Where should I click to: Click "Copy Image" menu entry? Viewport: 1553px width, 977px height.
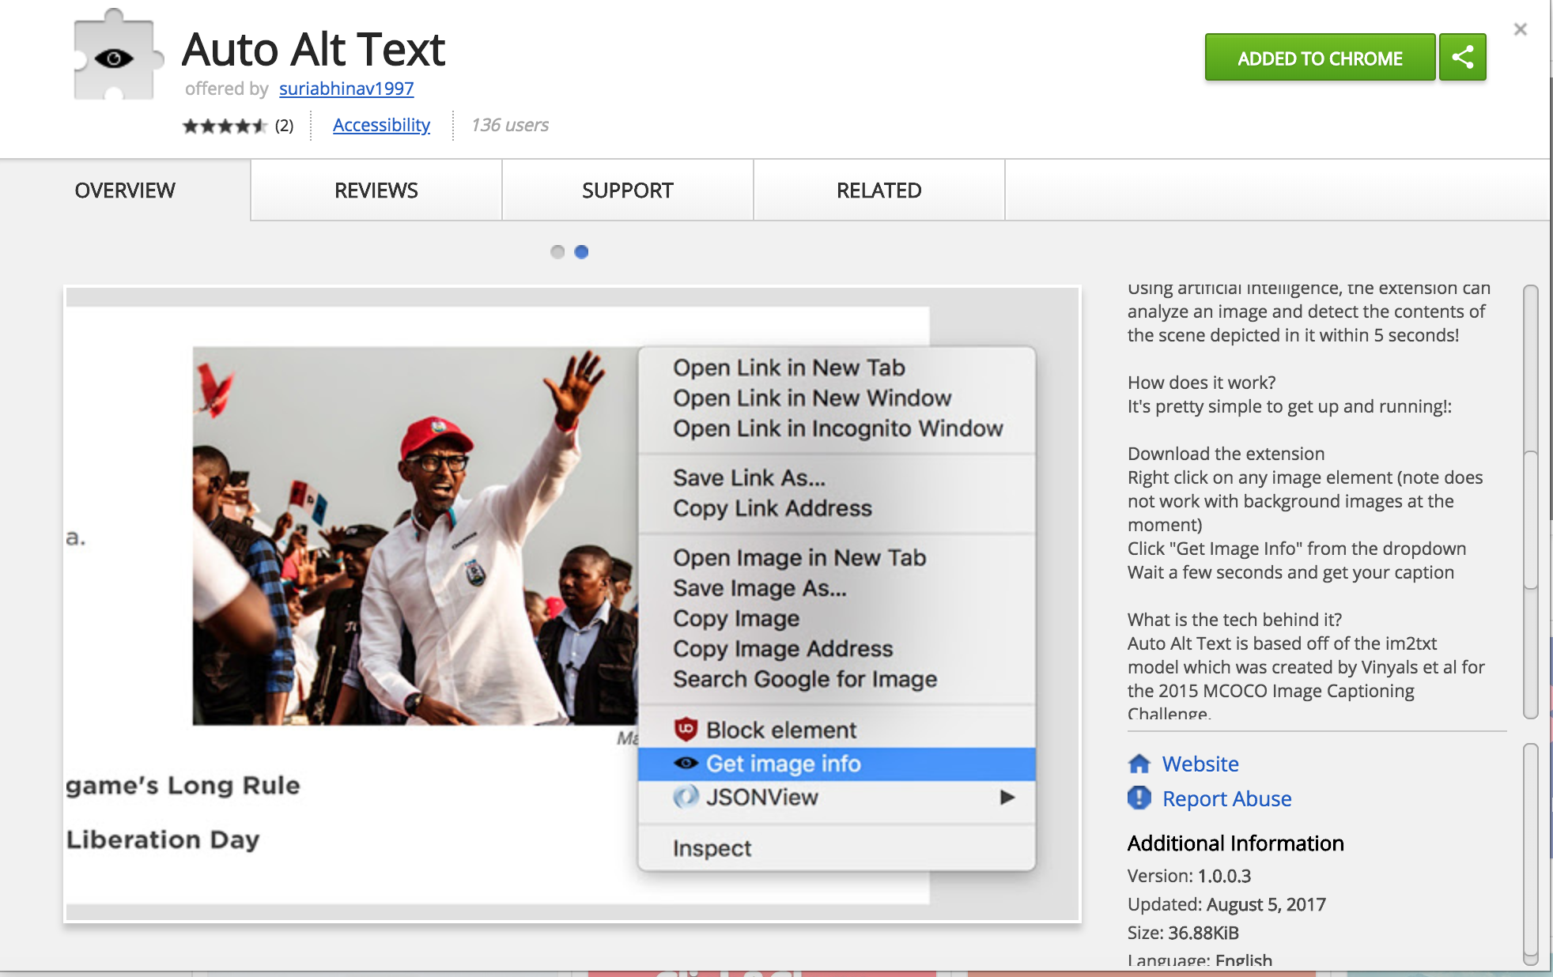coord(735,618)
